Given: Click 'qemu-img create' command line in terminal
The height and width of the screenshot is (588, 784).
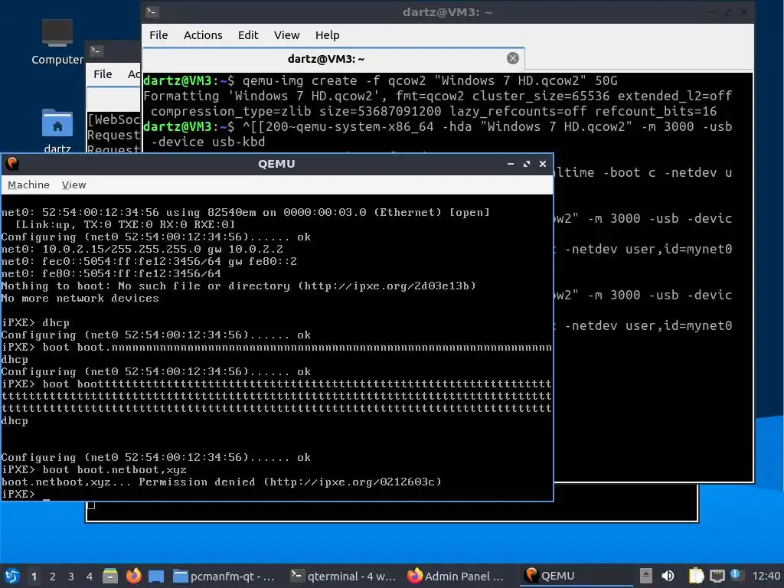Looking at the screenshot, I should point(380,80).
